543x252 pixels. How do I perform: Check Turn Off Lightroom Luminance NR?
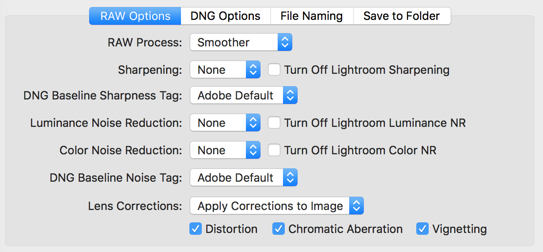coord(274,122)
